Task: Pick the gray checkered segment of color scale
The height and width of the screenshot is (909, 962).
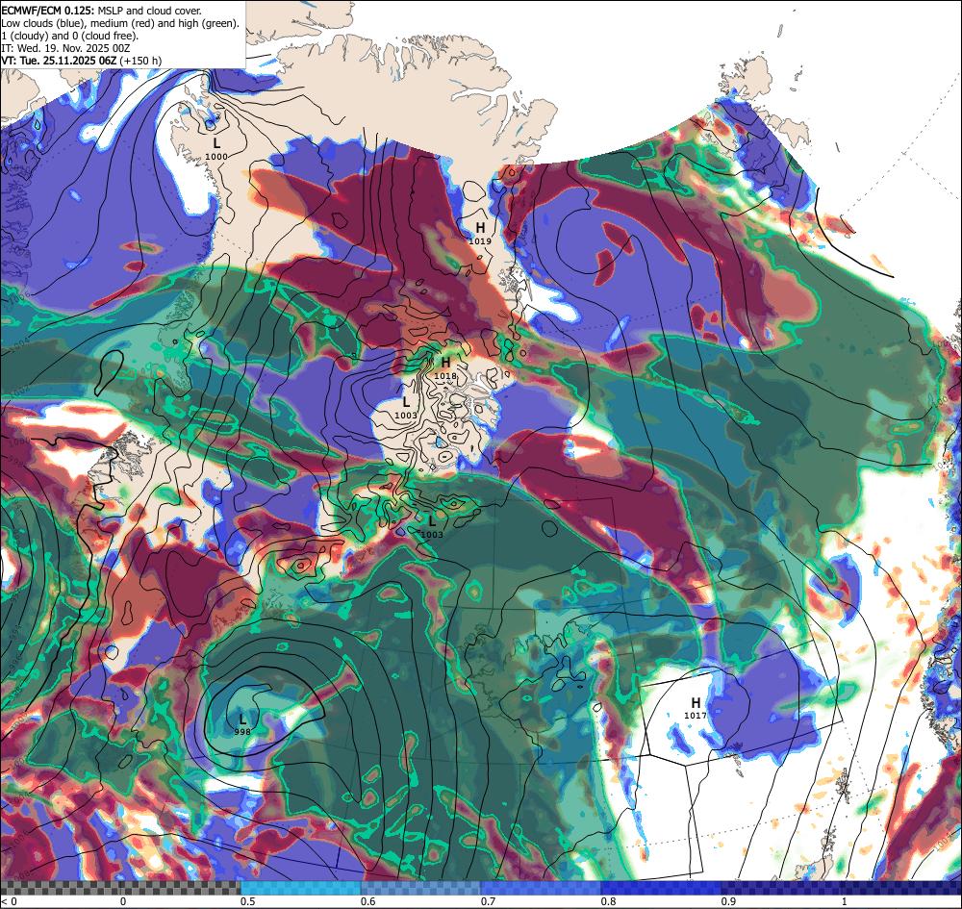Action: click(x=120, y=888)
